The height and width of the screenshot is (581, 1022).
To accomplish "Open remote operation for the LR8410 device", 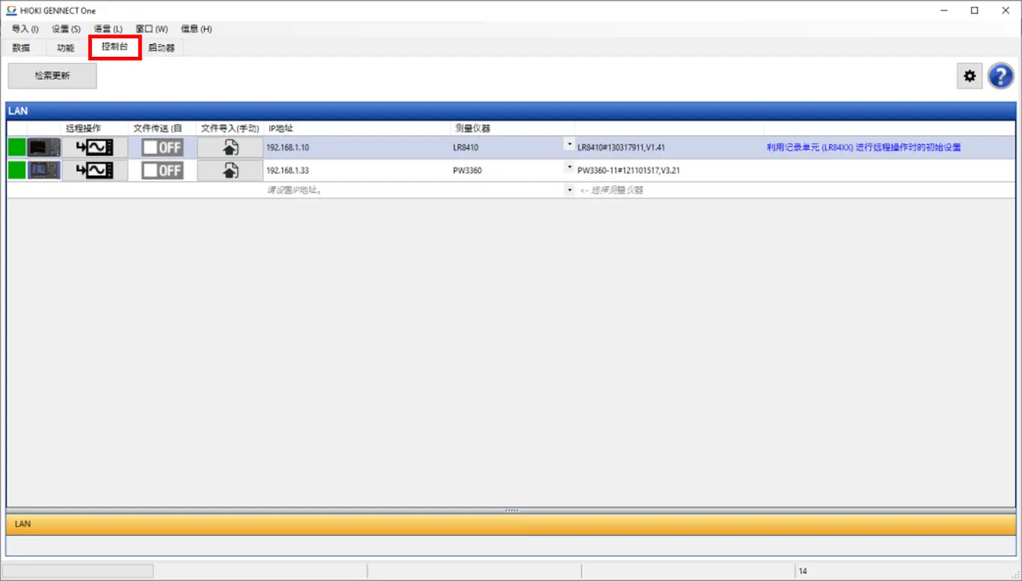I will (x=95, y=147).
